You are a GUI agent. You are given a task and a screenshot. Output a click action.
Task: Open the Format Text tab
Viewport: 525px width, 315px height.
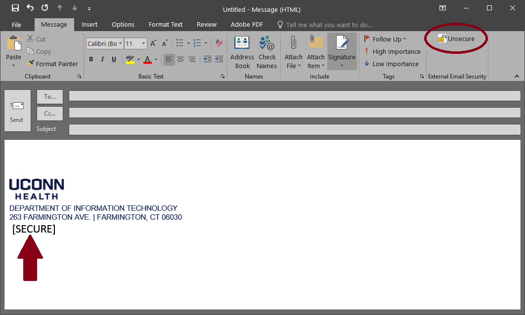click(x=166, y=24)
